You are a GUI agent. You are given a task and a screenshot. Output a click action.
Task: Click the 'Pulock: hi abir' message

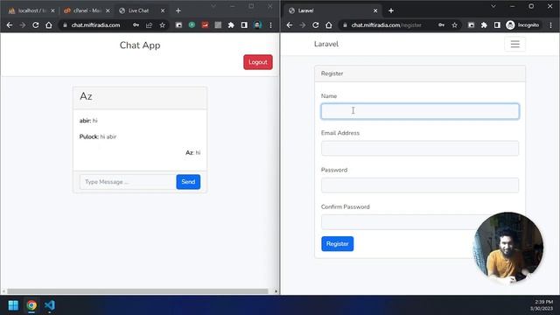point(98,136)
